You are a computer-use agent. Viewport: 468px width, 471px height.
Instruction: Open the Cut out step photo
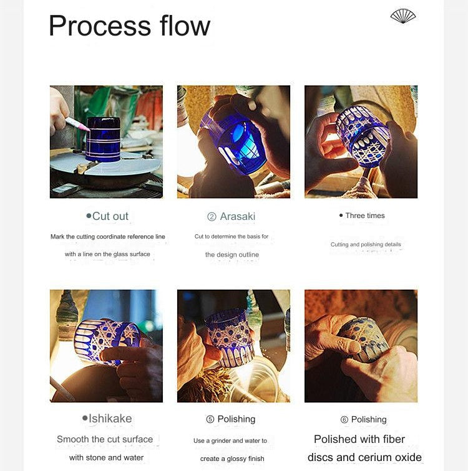106,142
